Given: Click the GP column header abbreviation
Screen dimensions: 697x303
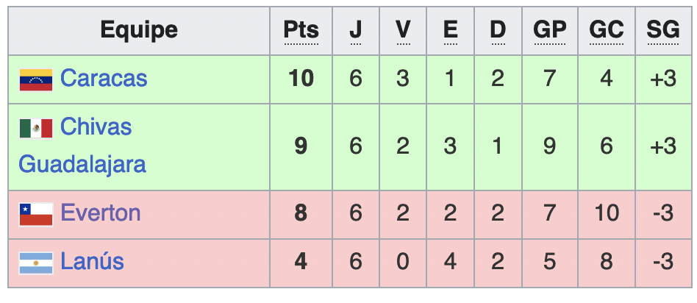Looking at the screenshot, I should 550,30.
